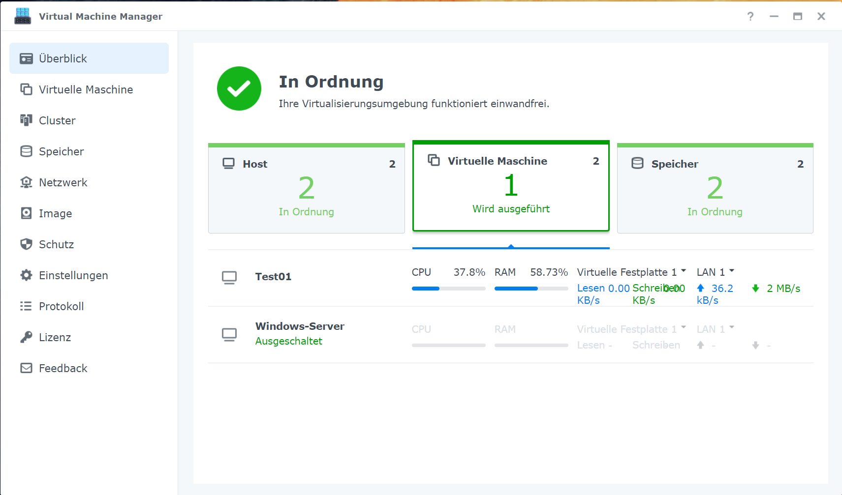Click the Lizenz key icon
The image size is (842, 495).
[27, 337]
